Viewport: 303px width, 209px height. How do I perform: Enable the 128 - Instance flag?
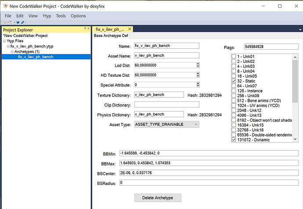coord(234,90)
